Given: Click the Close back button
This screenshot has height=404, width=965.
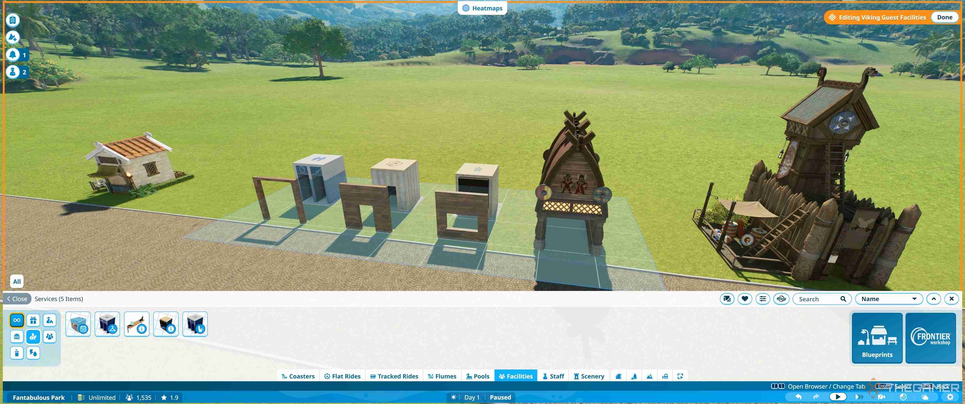Looking at the screenshot, I should coord(17,299).
